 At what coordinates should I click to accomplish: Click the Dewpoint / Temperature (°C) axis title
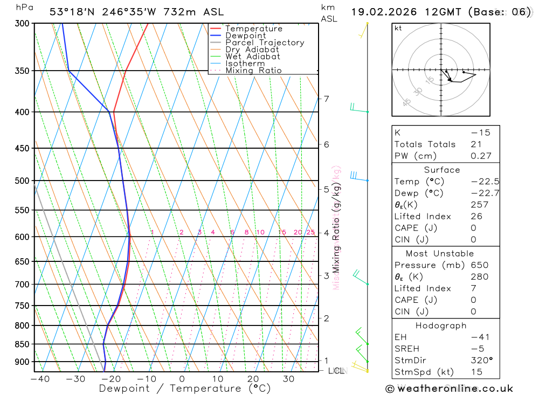pyautogui.click(x=184, y=389)
